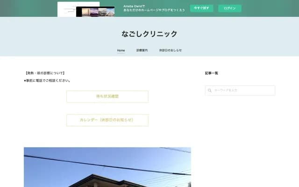The height and width of the screenshot is (187, 299).
Task: Open the 診療案内 navigation tab
Action: [x=142, y=50]
